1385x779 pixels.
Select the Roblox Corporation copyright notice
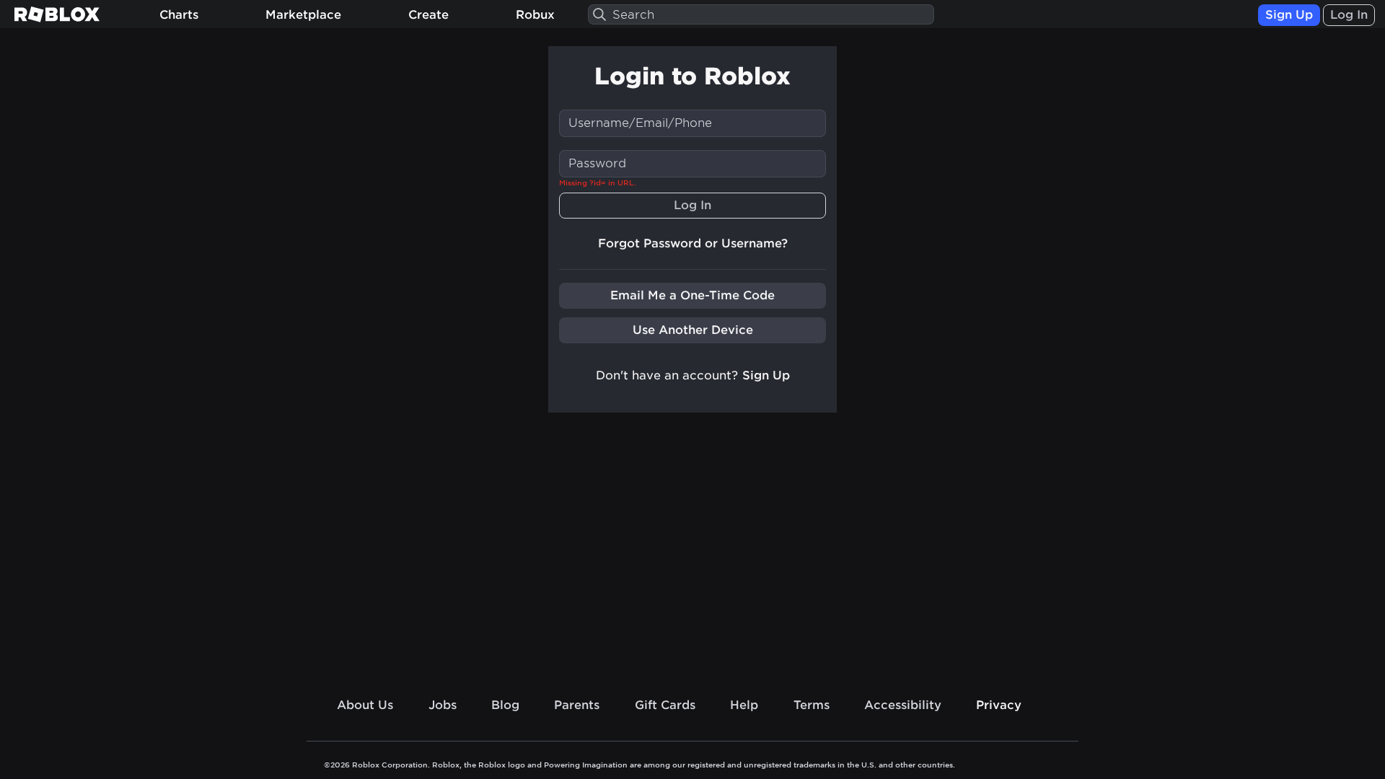(x=639, y=765)
